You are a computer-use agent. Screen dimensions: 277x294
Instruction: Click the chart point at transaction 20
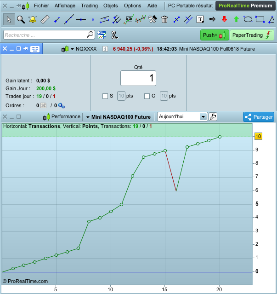pos(220,137)
